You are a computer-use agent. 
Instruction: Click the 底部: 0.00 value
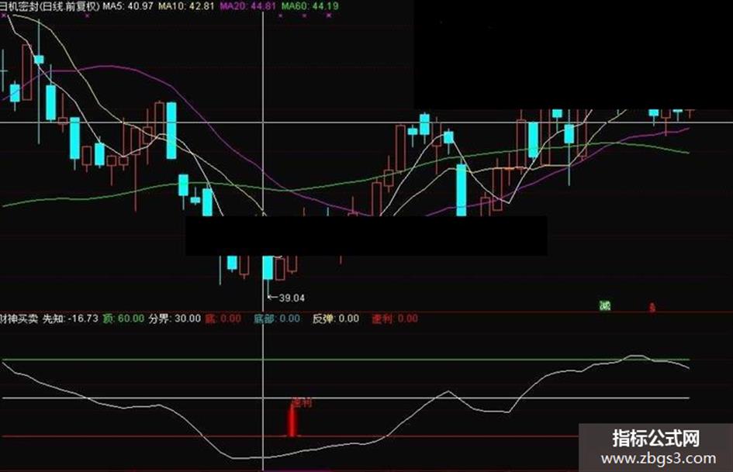click(x=277, y=319)
